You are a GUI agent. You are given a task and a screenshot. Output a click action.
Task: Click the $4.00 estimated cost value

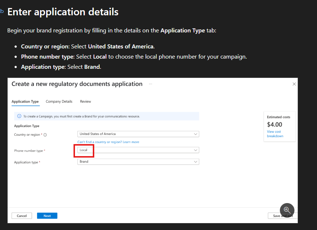pyautogui.click(x=274, y=124)
